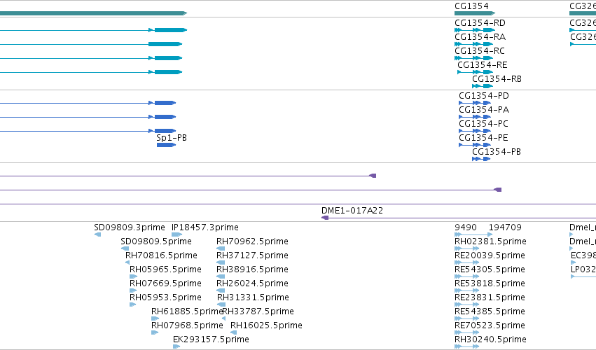Click the SD09809.5prime EST label

156,241
